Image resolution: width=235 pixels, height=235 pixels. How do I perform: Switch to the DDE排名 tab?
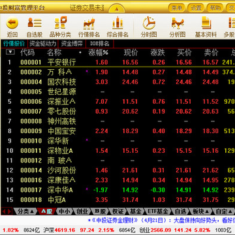point(100,44)
